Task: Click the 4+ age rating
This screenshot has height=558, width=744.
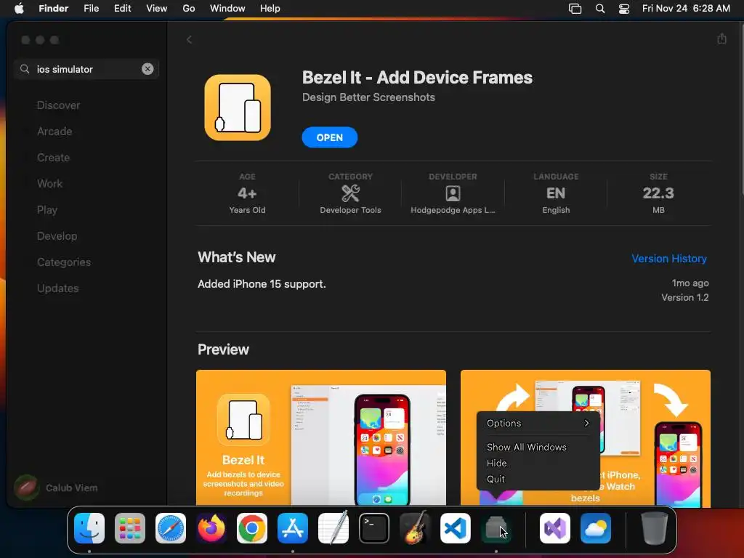Action: point(247,193)
